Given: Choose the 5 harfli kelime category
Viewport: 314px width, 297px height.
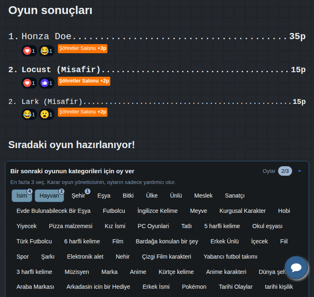Looking at the screenshot, I should (x=222, y=226).
